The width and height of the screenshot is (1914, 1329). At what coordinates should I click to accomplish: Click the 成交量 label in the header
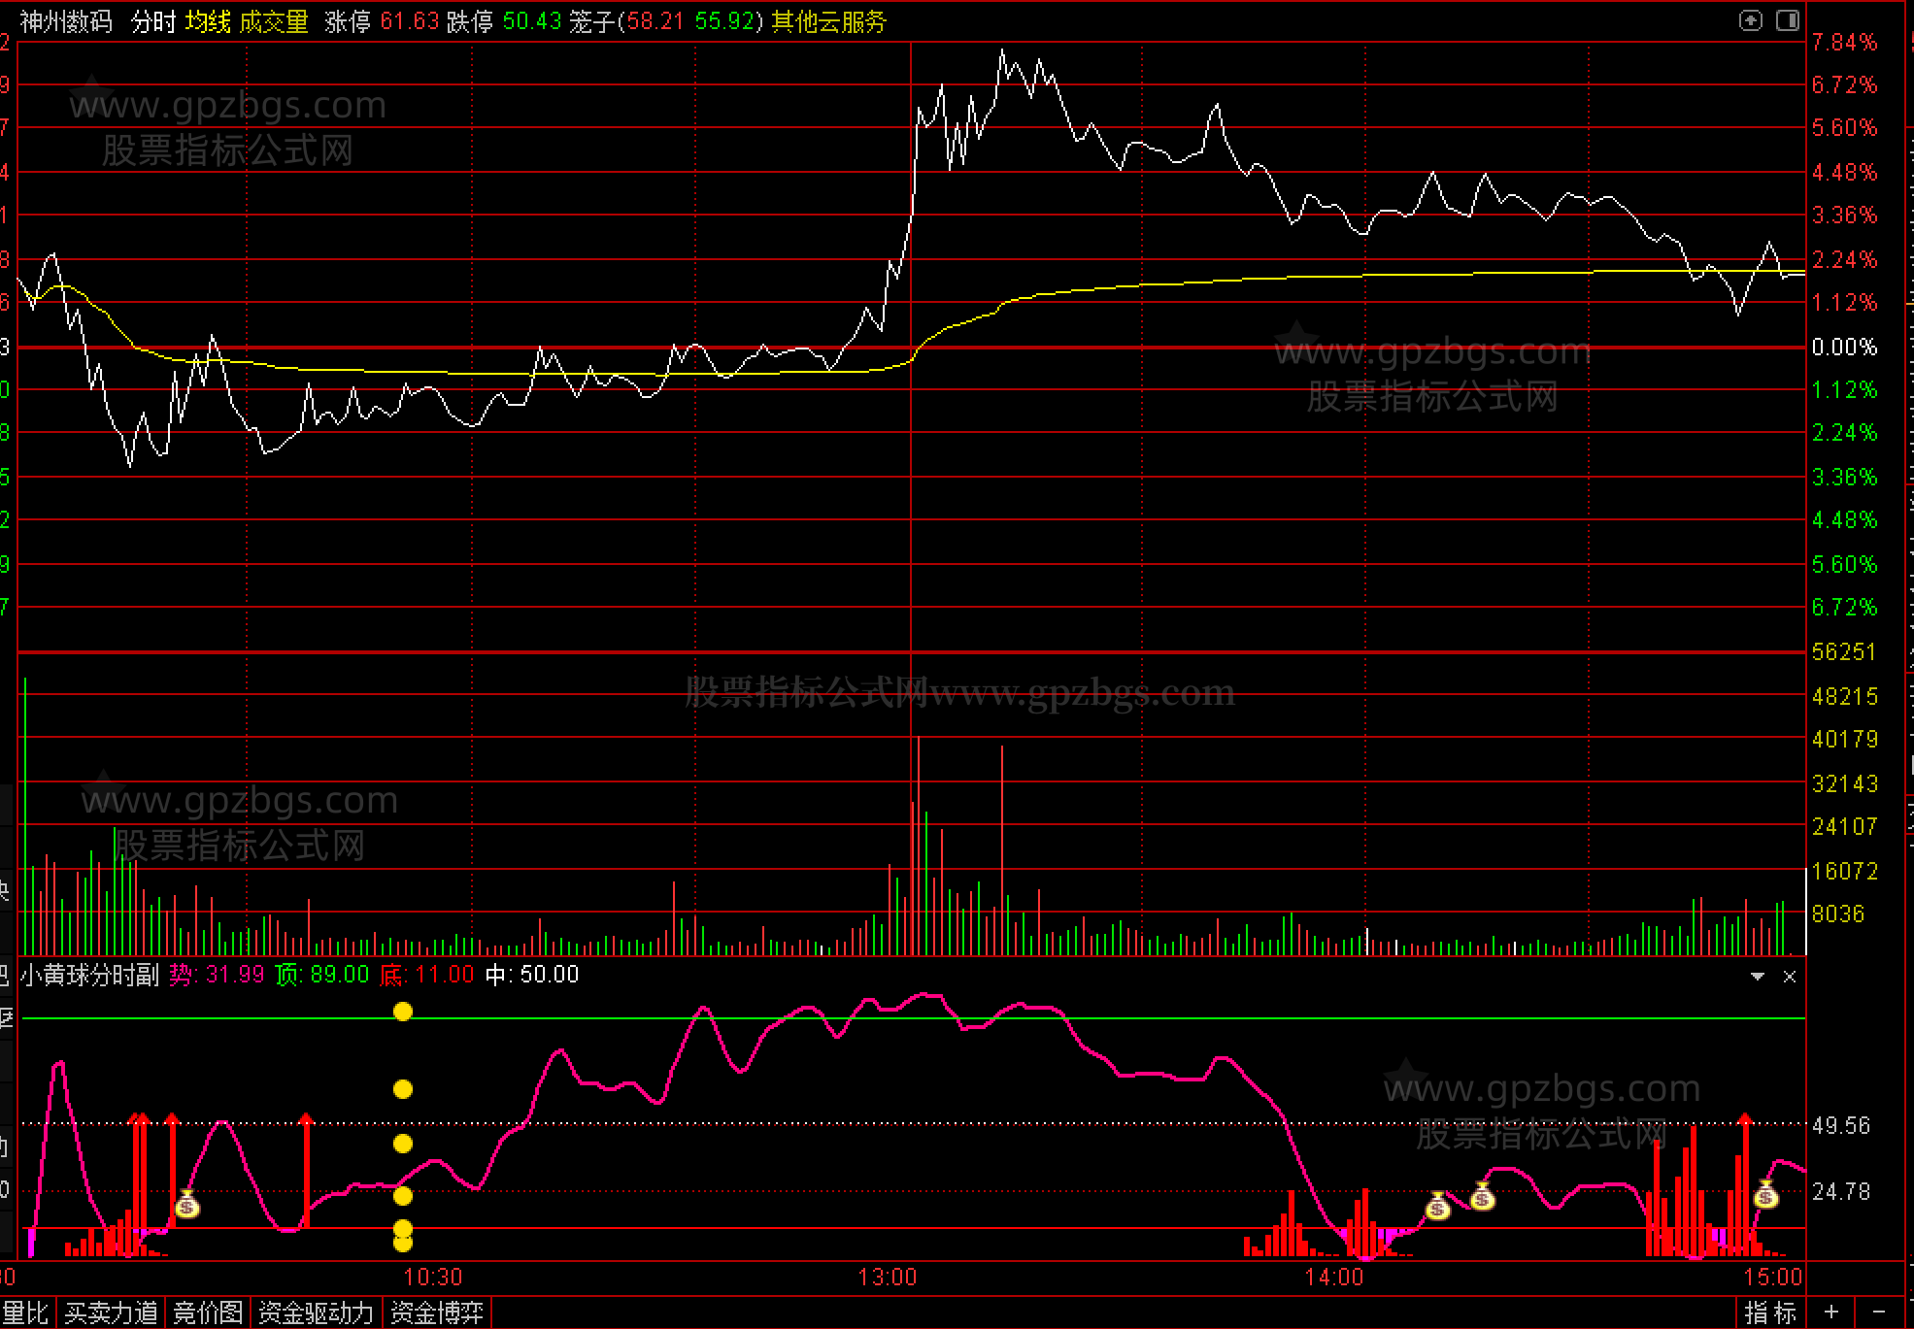tap(274, 21)
